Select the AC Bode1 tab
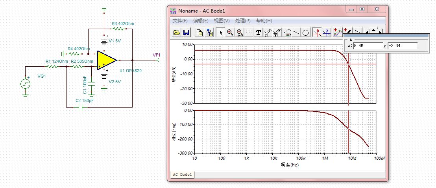This screenshot has height=188, width=436. [x=183, y=175]
